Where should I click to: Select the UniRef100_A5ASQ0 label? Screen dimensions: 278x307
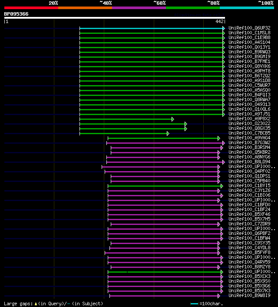tap(249, 90)
